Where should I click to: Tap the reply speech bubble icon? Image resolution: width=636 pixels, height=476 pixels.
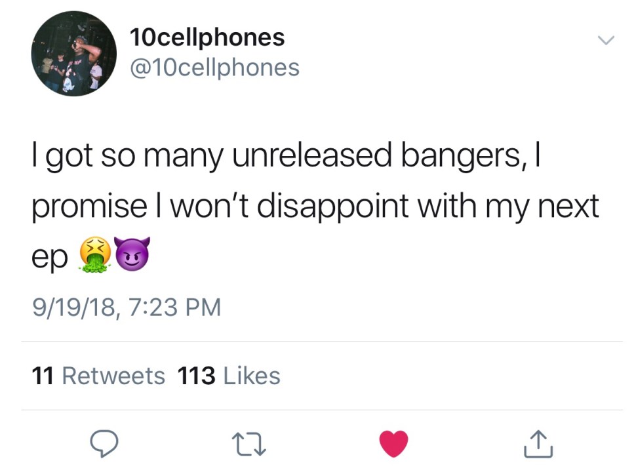[x=104, y=444]
